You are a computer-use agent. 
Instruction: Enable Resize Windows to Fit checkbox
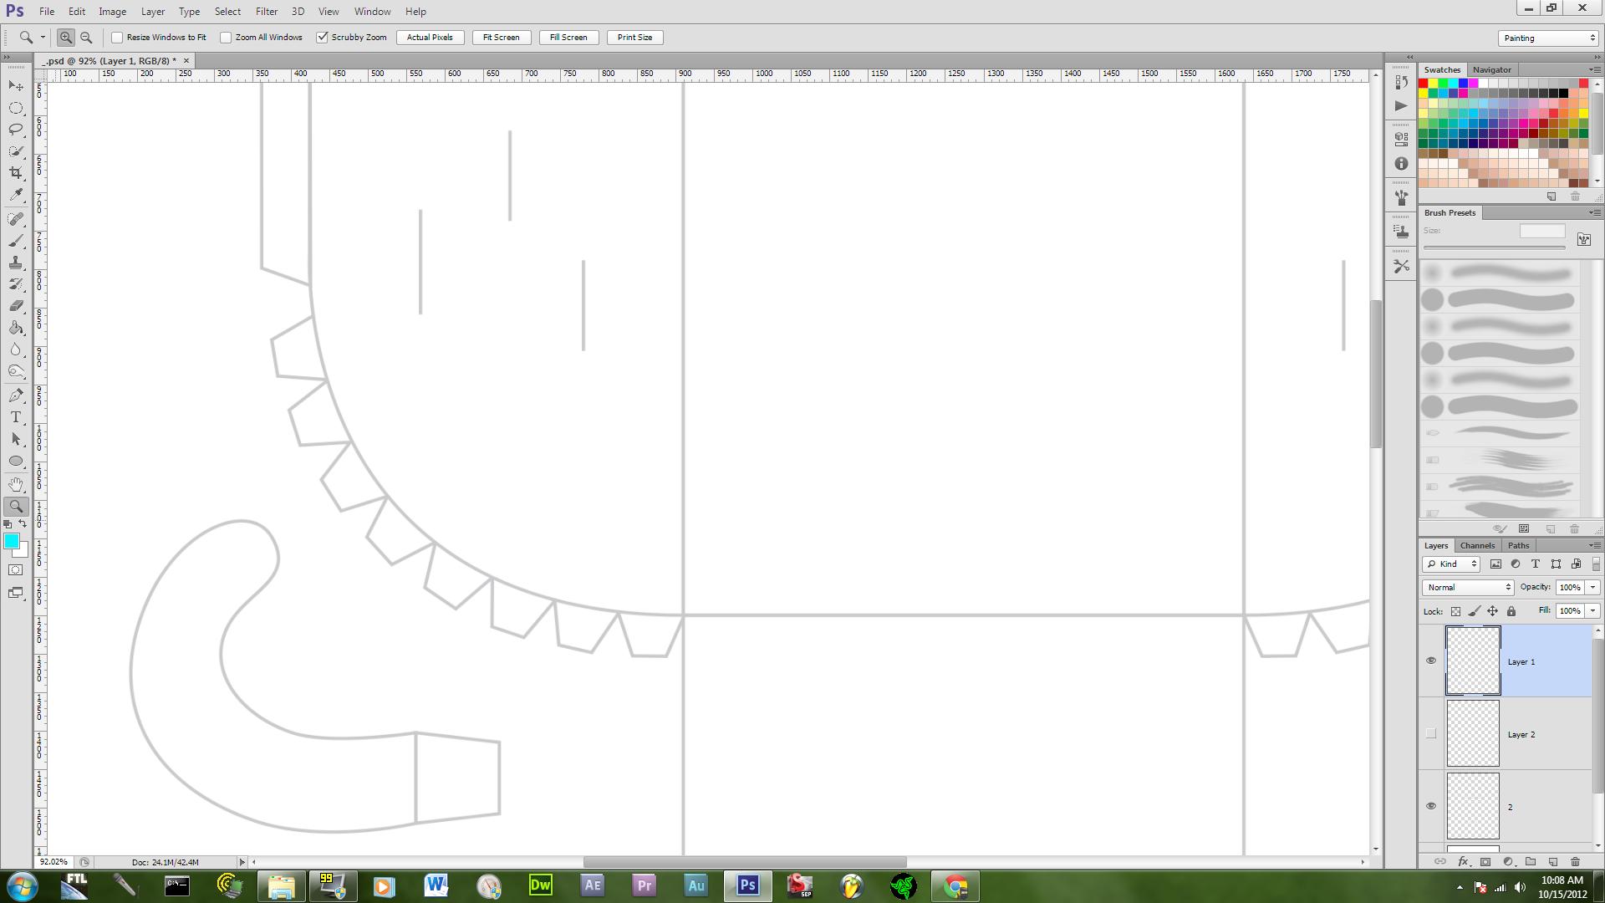tap(117, 38)
